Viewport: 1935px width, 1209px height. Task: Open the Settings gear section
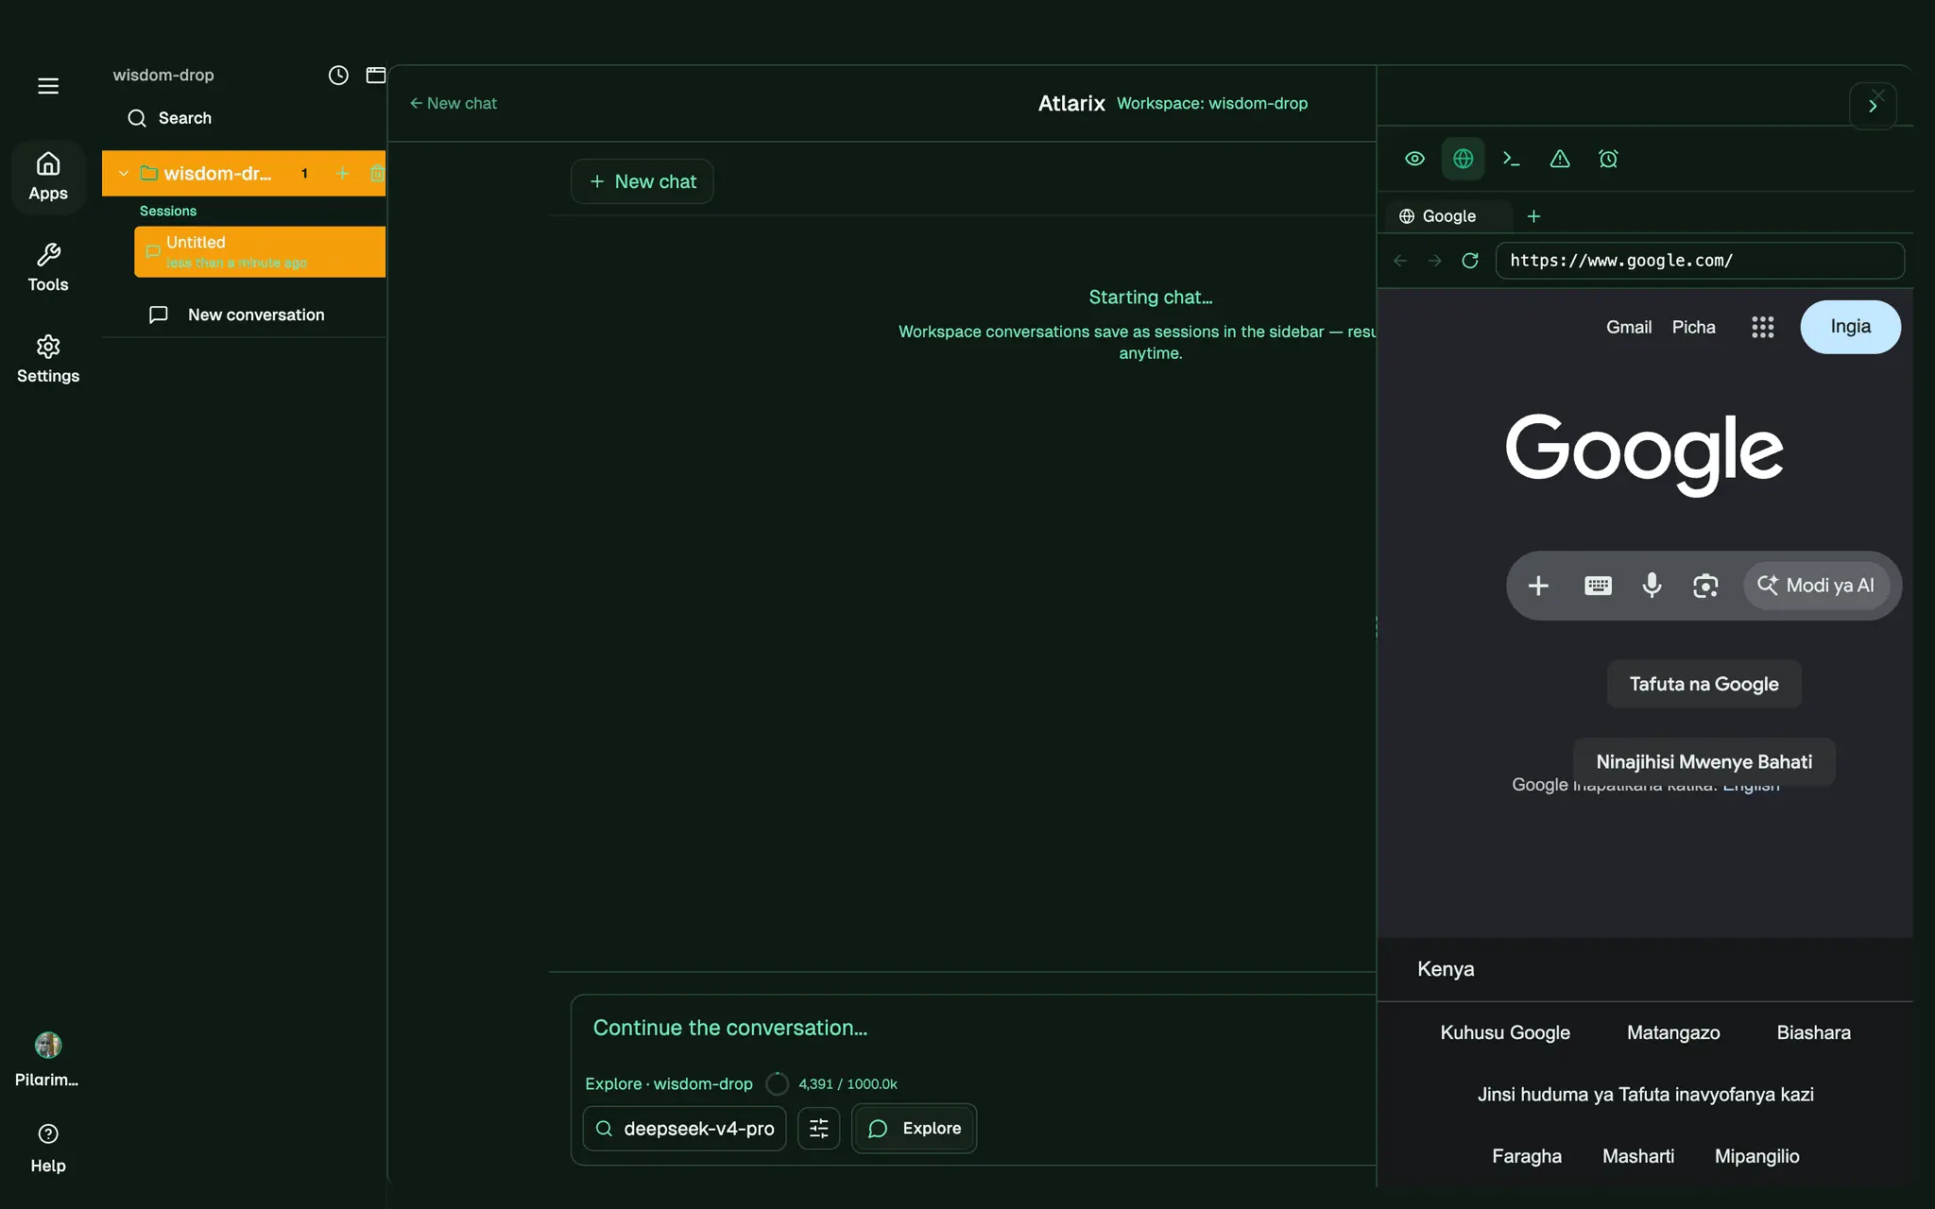click(48, 360)
